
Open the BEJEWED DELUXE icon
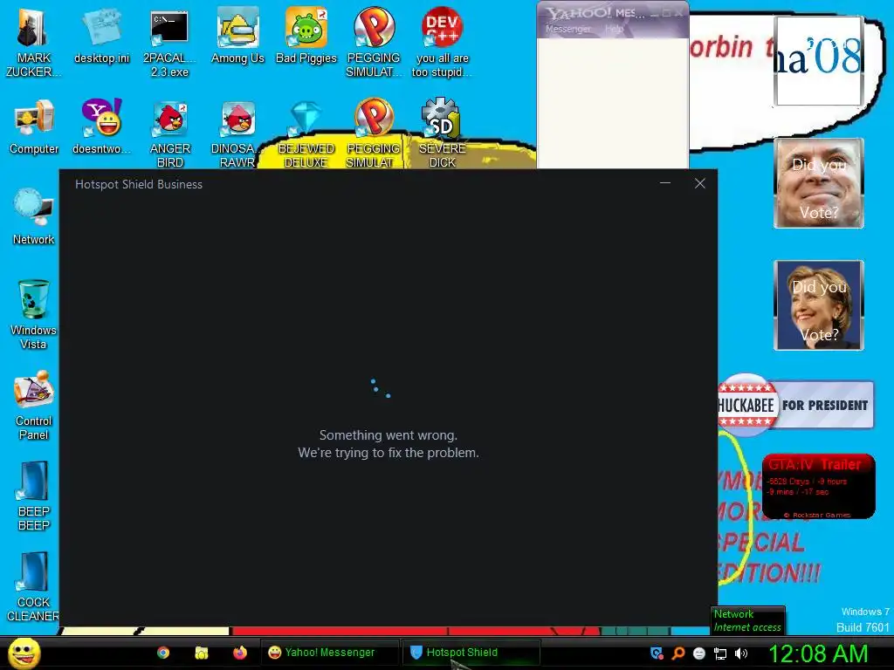(x=306, y=134)
